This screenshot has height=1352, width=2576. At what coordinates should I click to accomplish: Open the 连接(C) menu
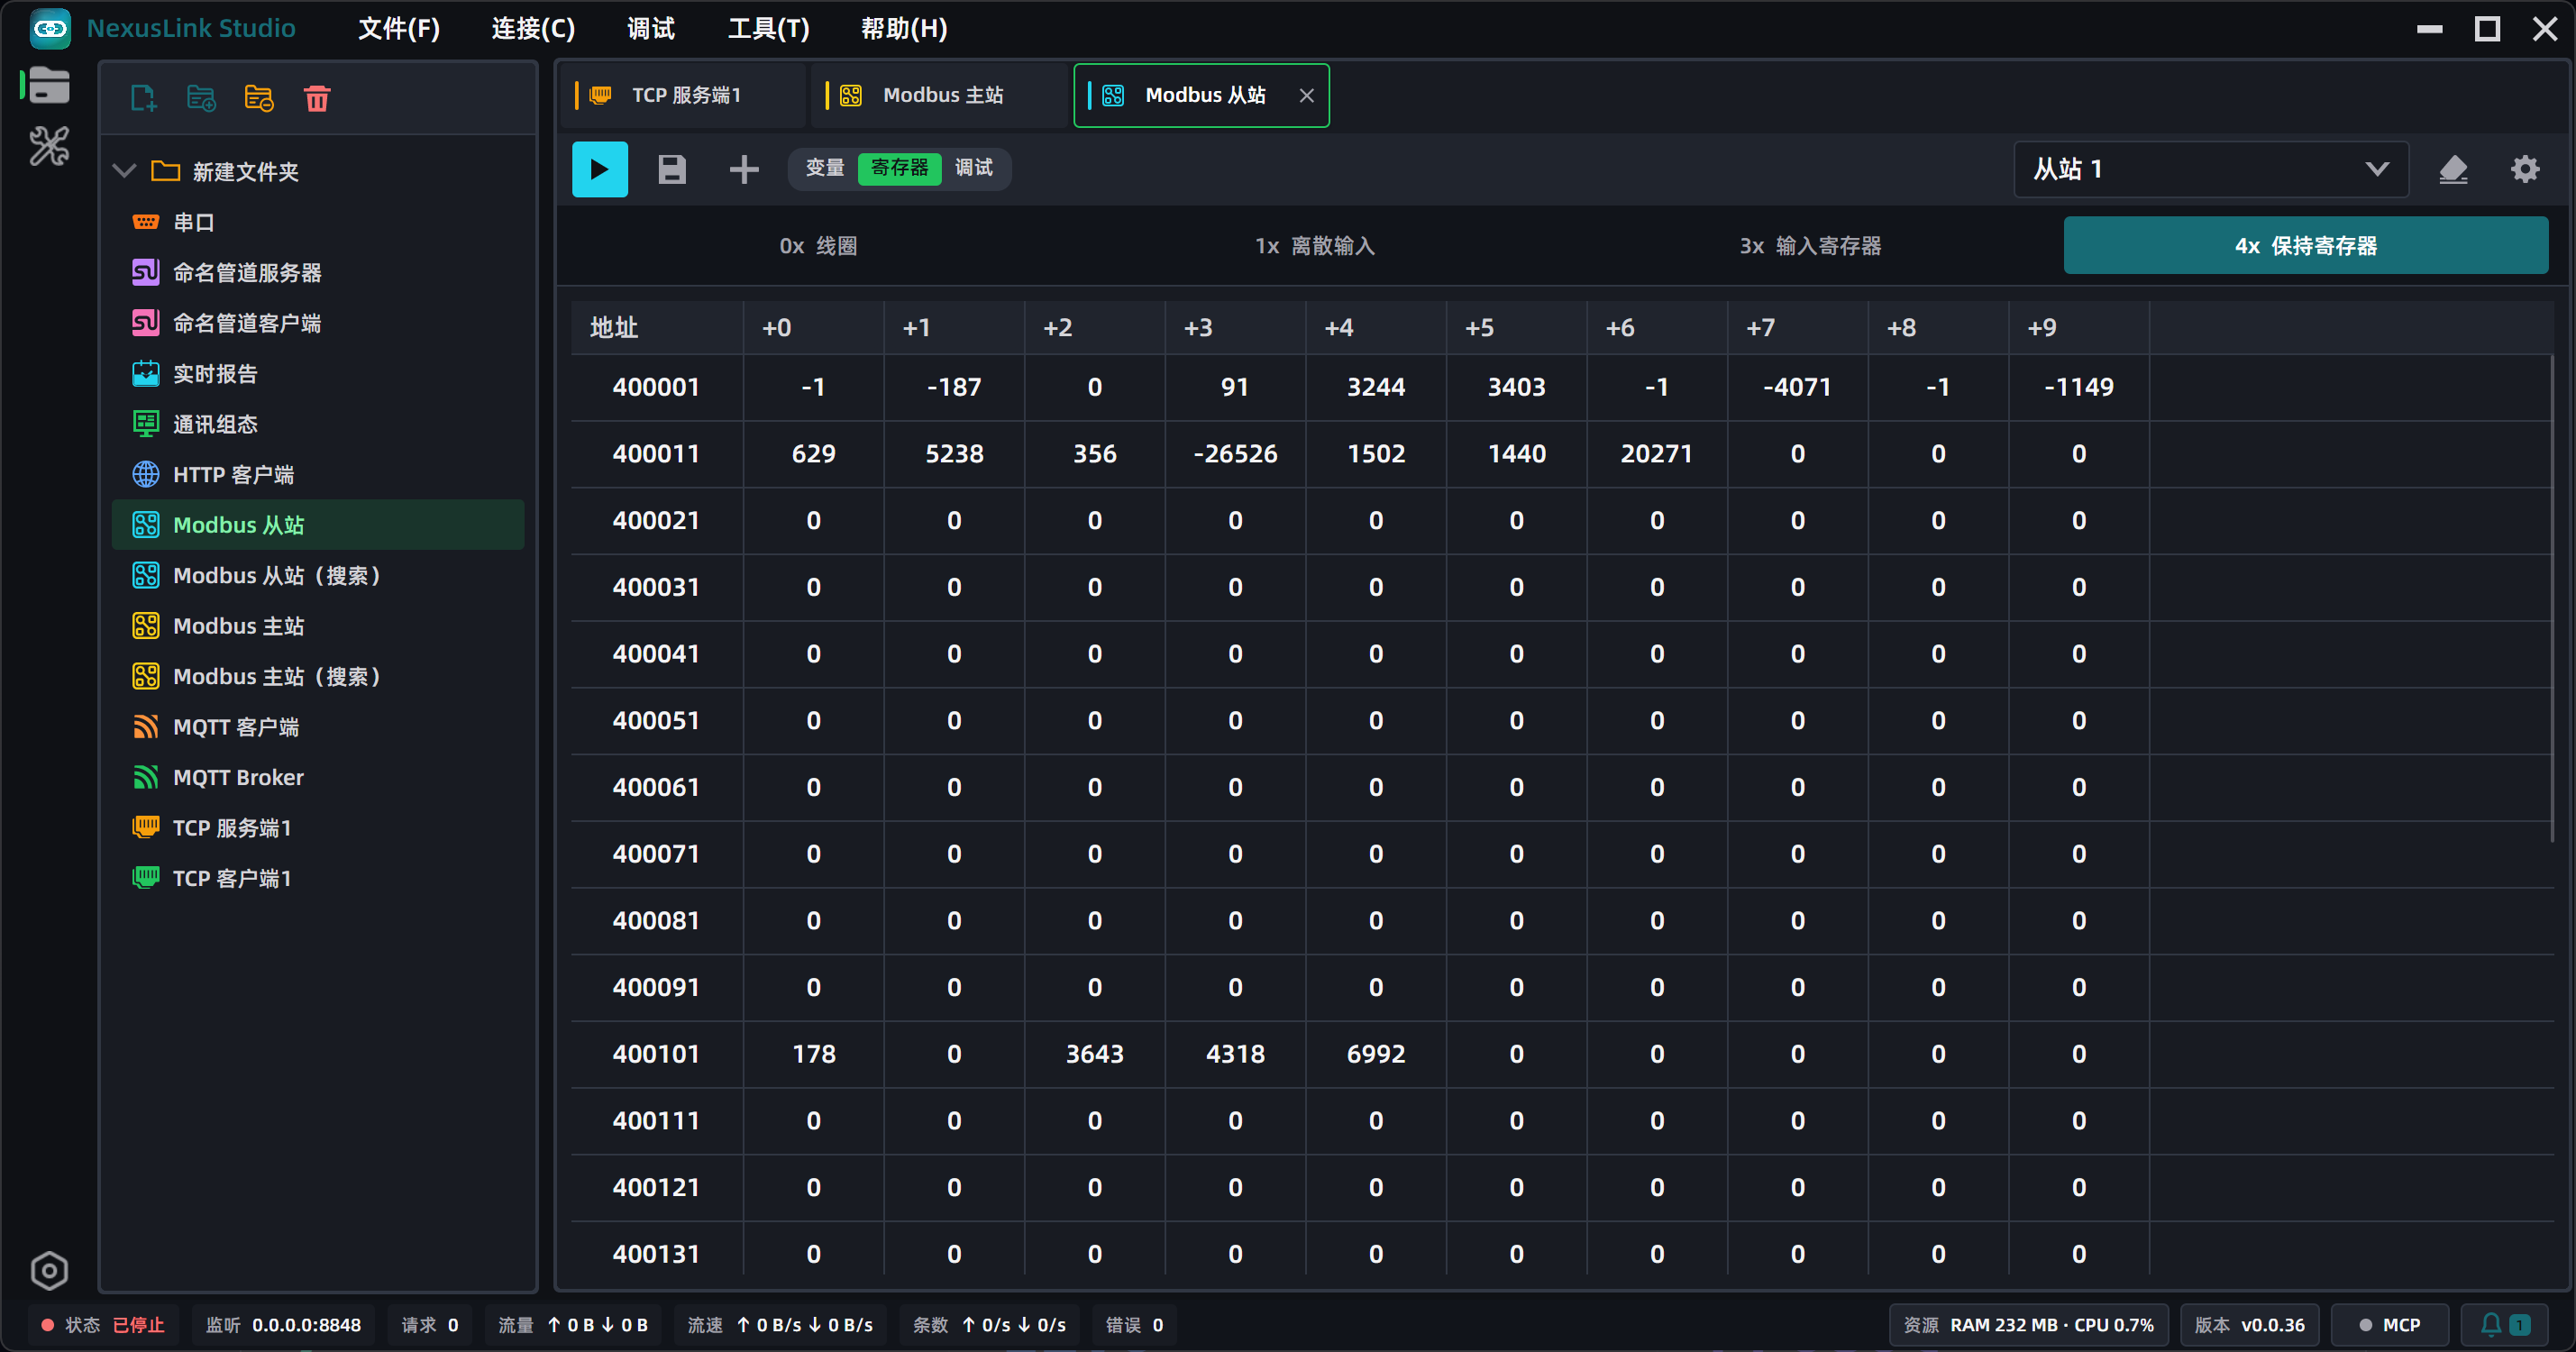pos(533,28)
